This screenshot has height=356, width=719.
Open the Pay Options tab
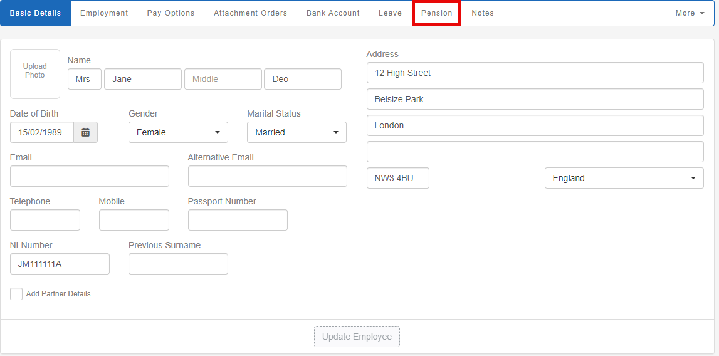(x=171, y=13)
